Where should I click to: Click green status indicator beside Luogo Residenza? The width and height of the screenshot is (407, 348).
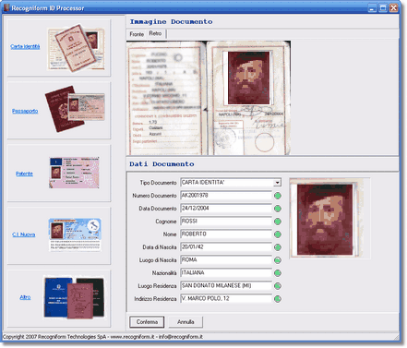click(x=278, y=286)
